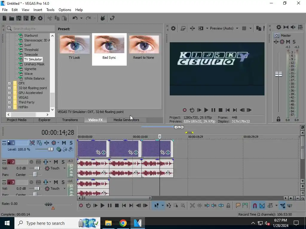Mute audio track 2
Viewport: 306px width, 229px height.
pyautogui.click(x=56, y=162)
